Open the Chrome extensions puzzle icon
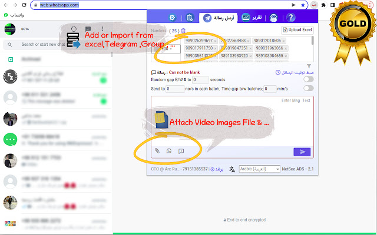Screen dimensions: 377x235 323,5
